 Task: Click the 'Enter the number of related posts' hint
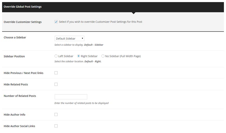(x=81, y=103)
